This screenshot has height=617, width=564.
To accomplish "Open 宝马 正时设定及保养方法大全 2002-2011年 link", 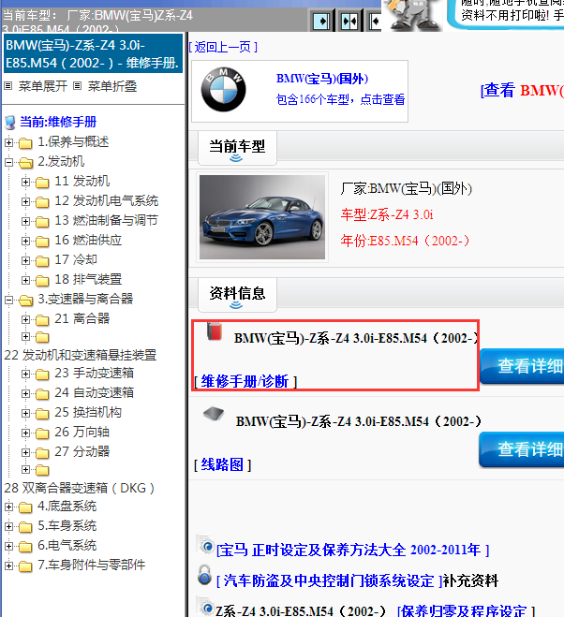I will click(x=353, y=550).
